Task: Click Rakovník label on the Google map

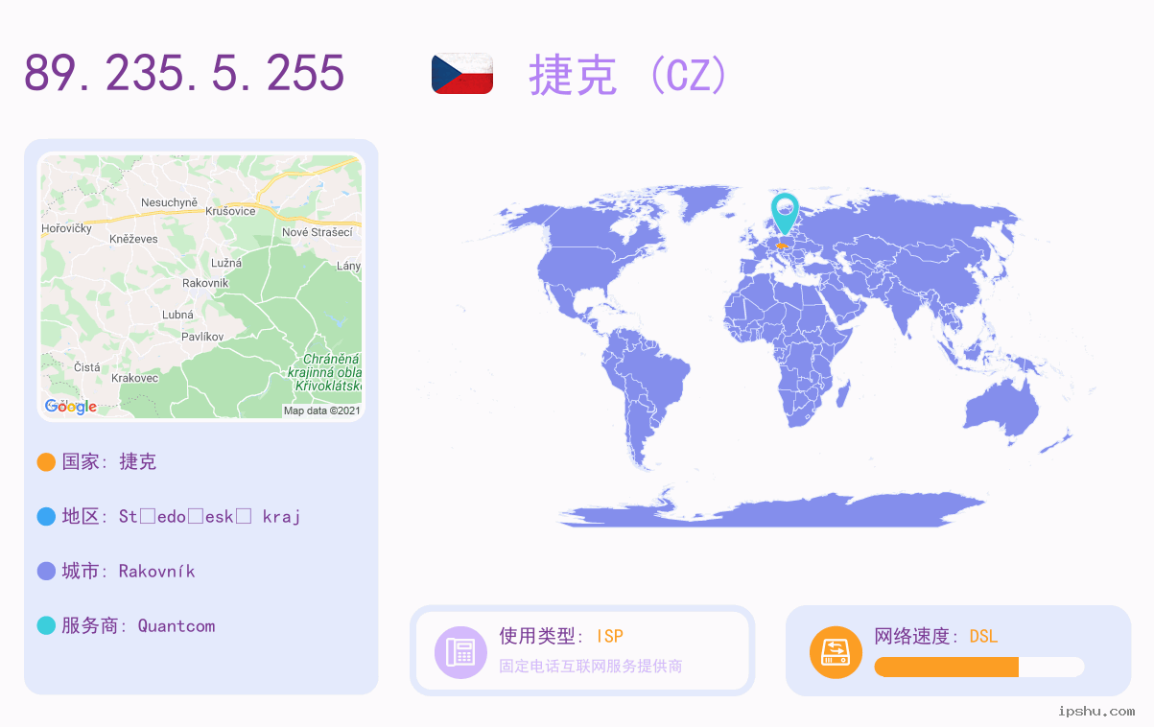Action: 205,283
